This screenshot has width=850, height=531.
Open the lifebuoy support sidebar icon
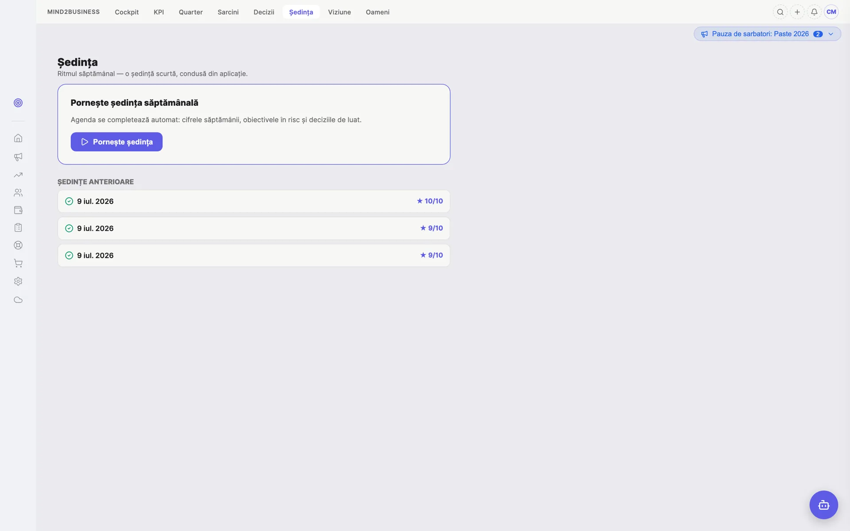click(18, 245)
